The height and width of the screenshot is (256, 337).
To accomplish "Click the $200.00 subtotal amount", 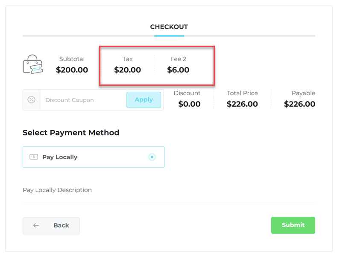I will click(x=72, y=70).
